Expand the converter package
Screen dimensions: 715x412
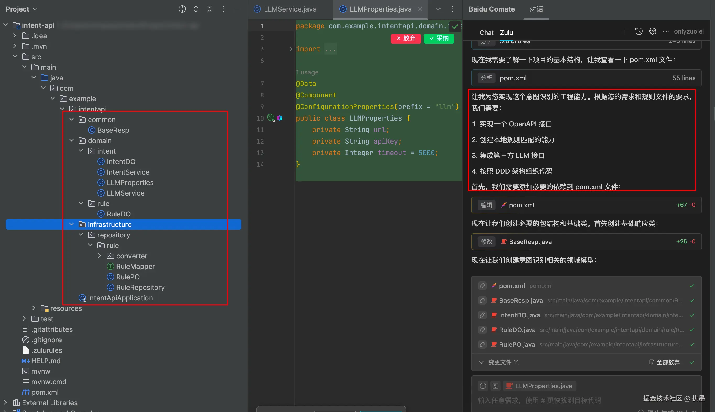pos(100,256)
